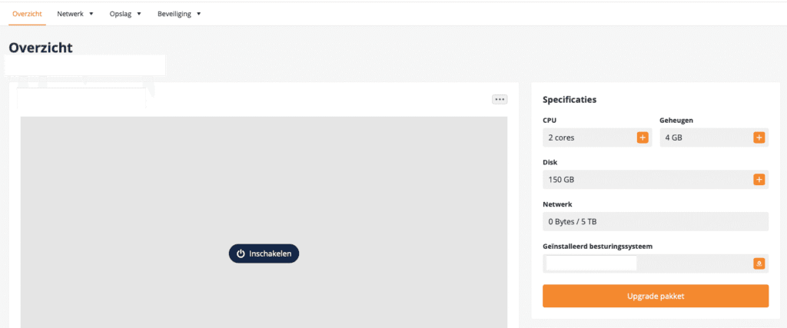
Task: Click the reinstall operating system icon
Action: [759, 263]
